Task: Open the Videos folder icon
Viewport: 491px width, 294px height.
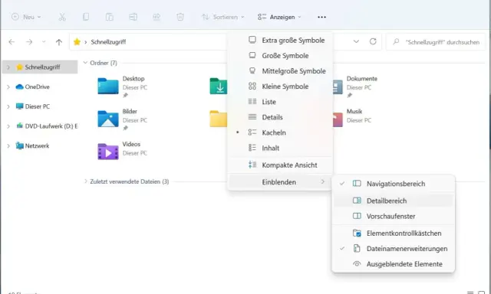Action: tap(108, 152)
